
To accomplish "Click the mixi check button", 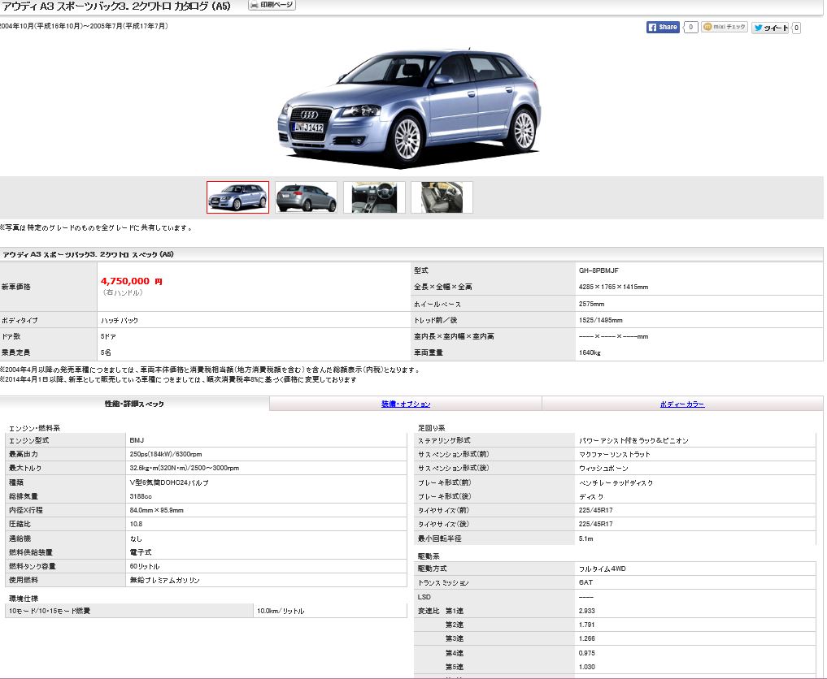I will (x=725, y=27).
